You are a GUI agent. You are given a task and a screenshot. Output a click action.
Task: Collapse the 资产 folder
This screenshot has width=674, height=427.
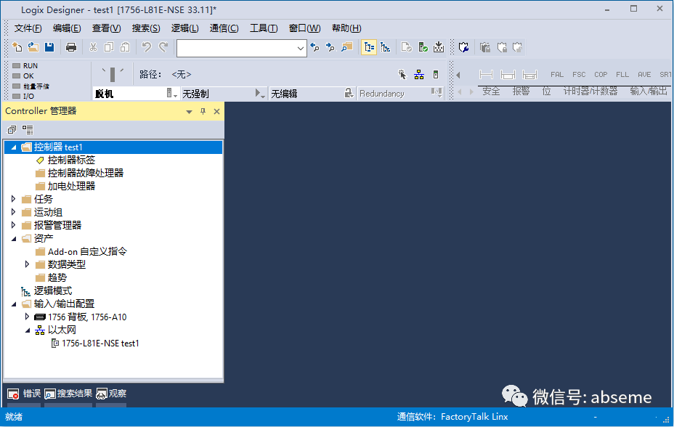(x=14, y=238)
